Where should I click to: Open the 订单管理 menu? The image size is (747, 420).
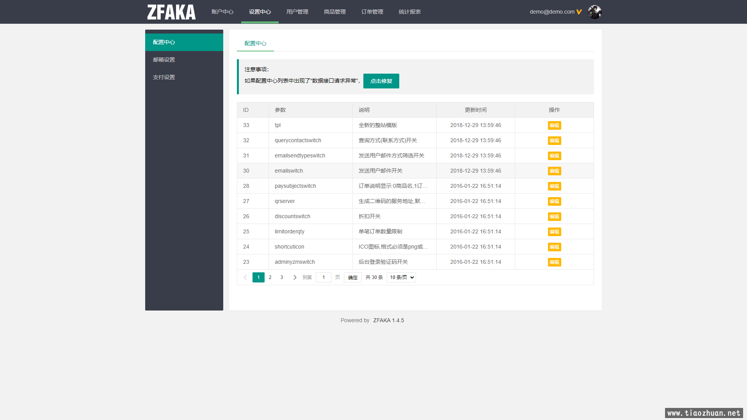[x=372, y=12]
